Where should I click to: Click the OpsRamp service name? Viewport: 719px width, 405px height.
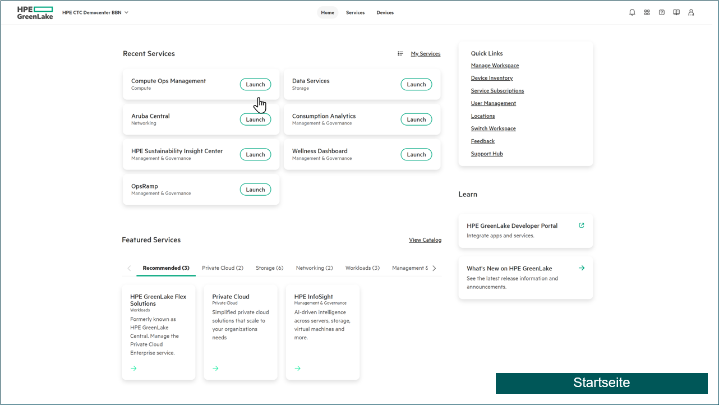(145, 186)
